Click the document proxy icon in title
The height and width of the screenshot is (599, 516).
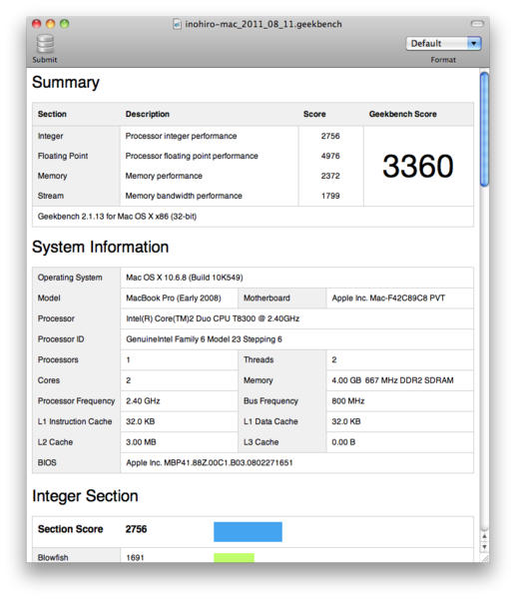(177, 24)
